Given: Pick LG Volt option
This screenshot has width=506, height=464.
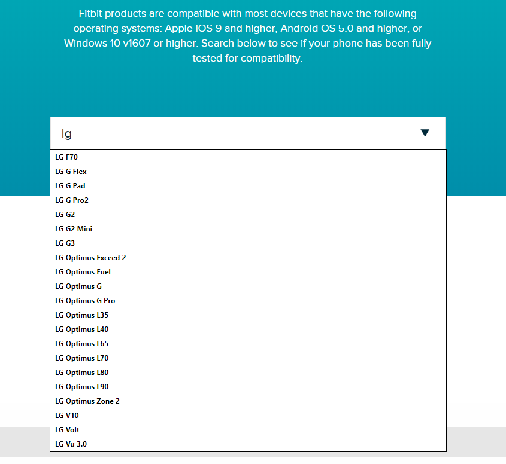Looking at the screenshot, I should click(248, 430).
